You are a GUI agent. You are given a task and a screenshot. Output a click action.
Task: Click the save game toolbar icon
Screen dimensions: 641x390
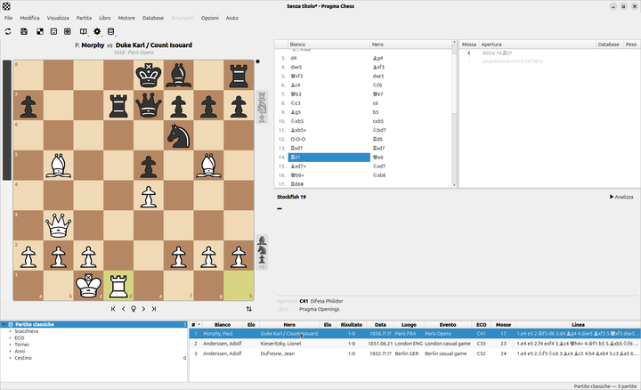coord(24,31)
